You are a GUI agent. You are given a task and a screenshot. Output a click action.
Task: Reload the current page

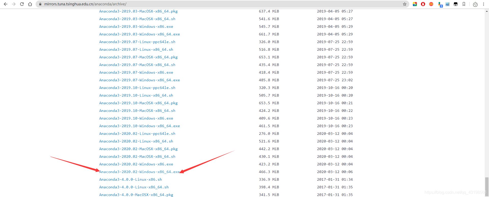[22, 4]
